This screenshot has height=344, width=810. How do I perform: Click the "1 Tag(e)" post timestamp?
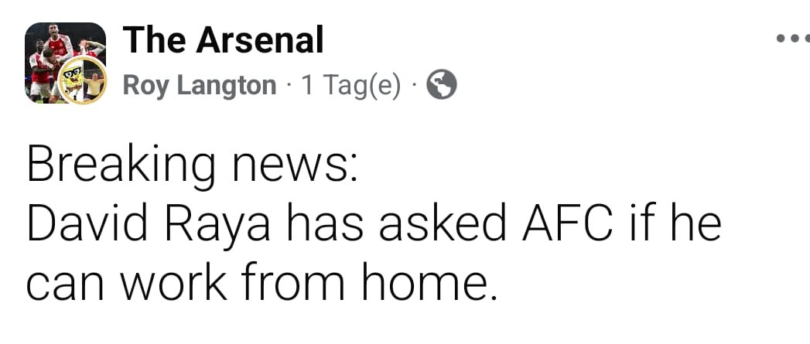(351, 85)
